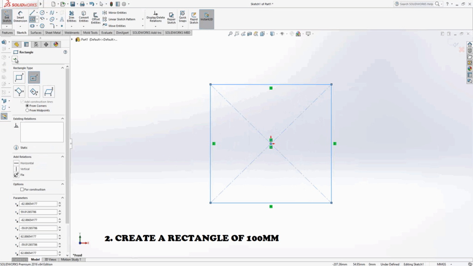Choose the Trim Entities tool
The height and width of the screenshot is (266, 473).
tap(72, 17)
